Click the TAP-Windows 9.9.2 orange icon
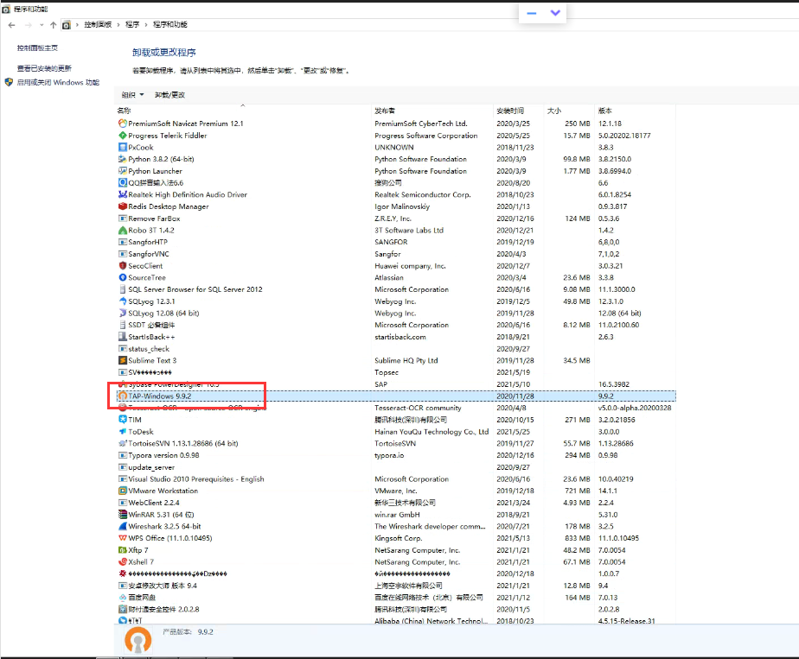 pos(122,396)
